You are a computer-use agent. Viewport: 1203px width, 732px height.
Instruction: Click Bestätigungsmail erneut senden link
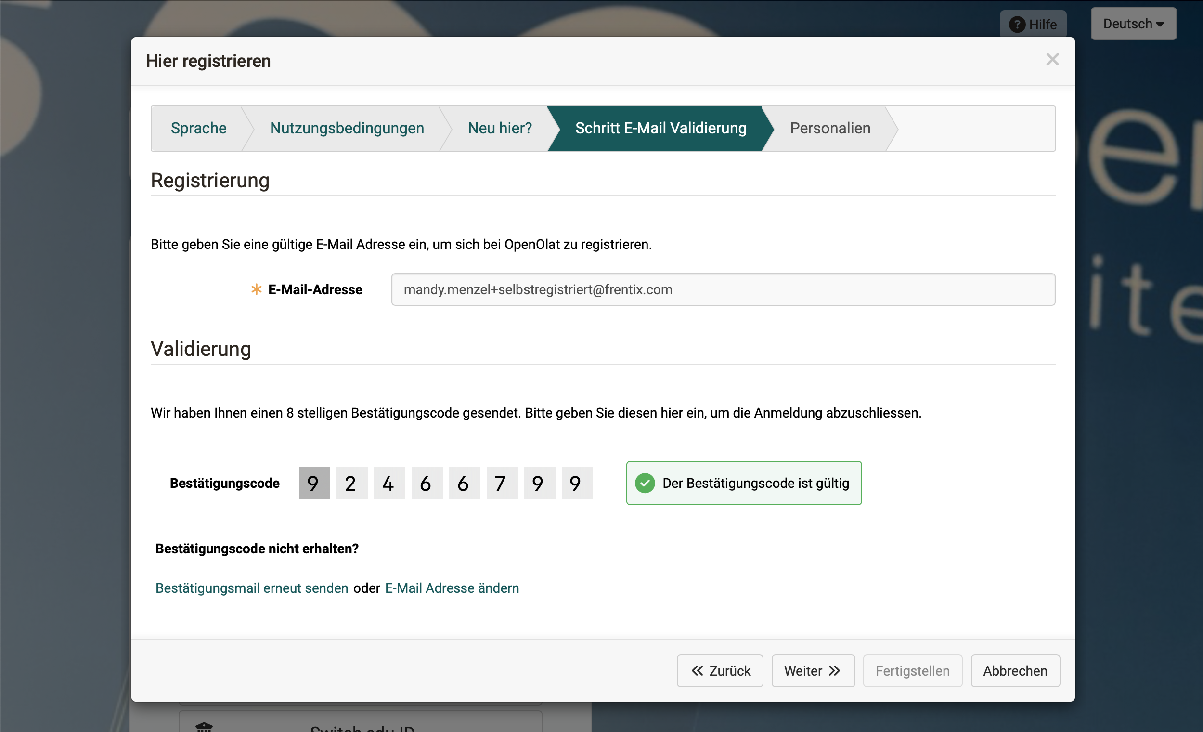pos(251,588)
